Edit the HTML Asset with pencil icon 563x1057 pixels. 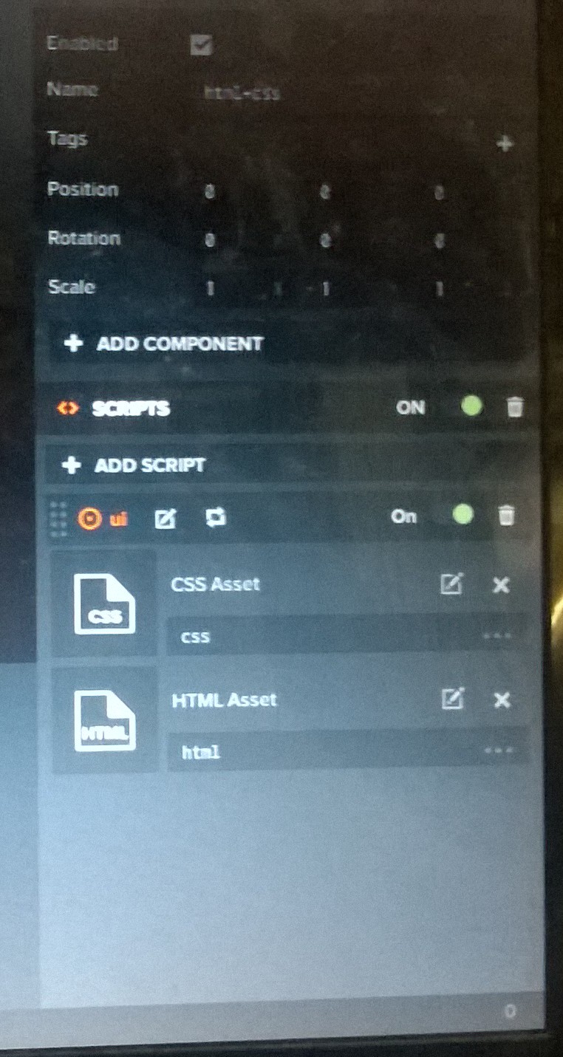pyautogui.click(x=452, y=699)
